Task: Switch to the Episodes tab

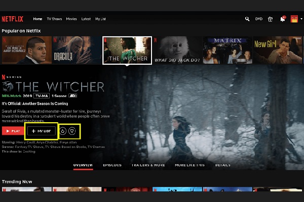Action: click(112, 165)
